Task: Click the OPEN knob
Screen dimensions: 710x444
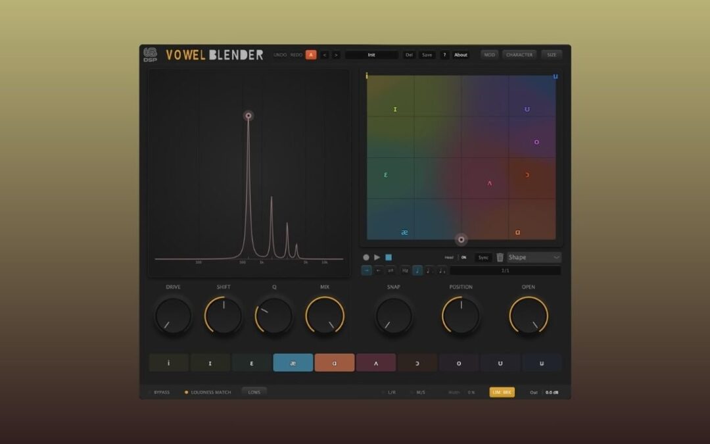Action: pyautogui.click(x=529, y=316)
